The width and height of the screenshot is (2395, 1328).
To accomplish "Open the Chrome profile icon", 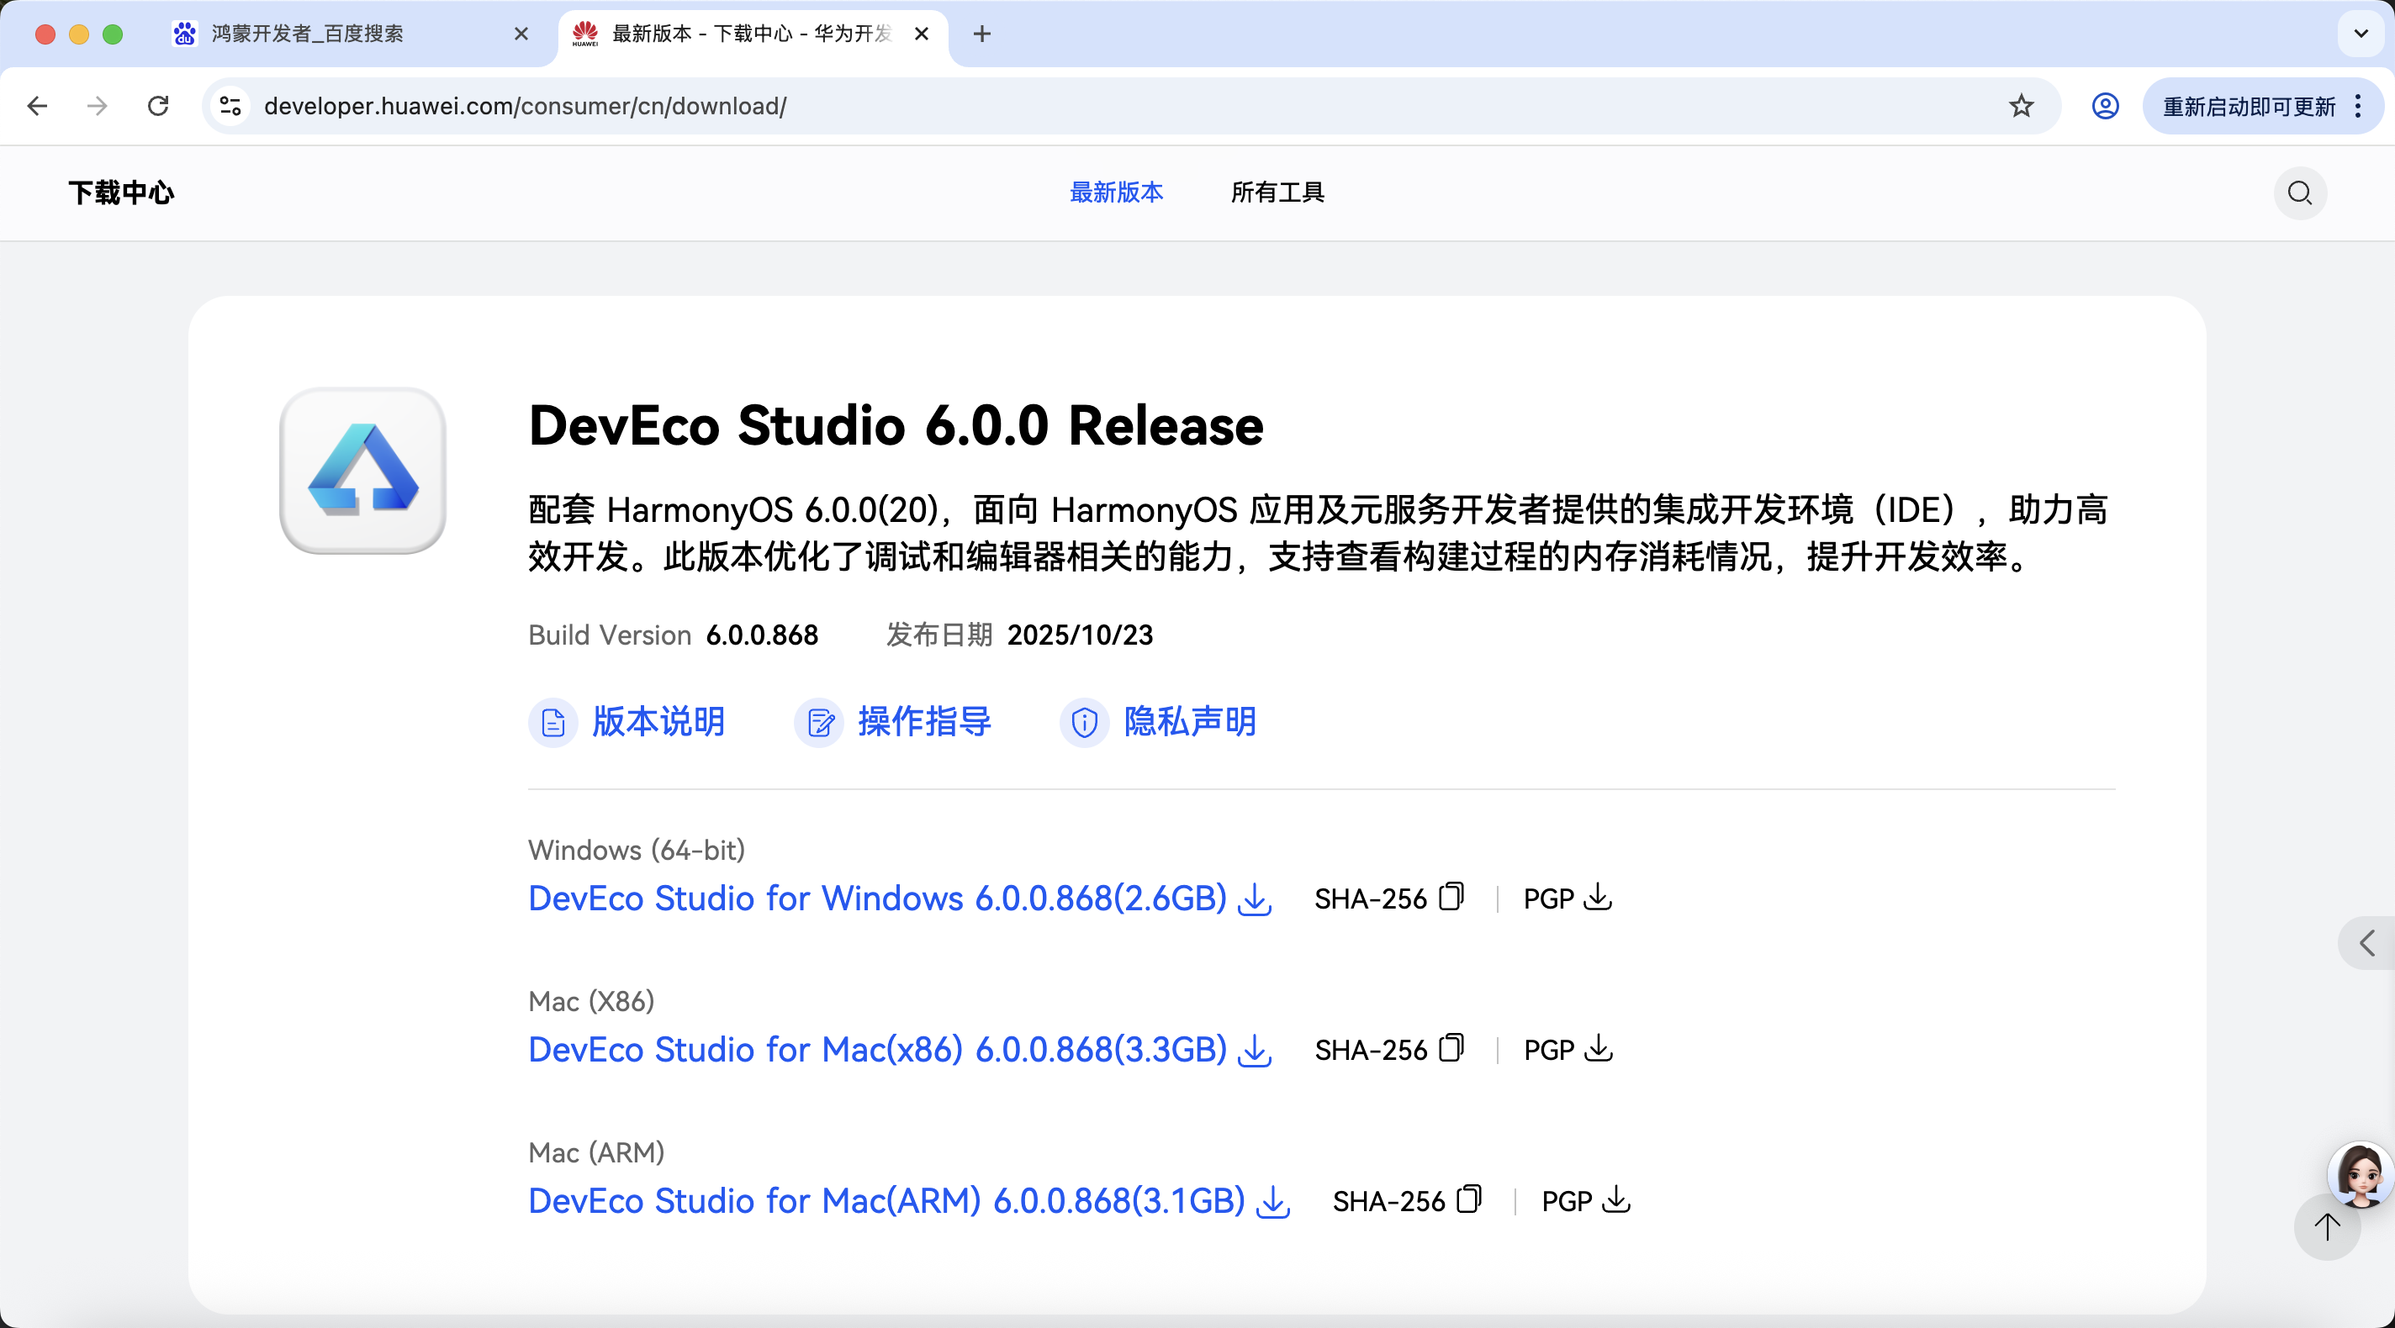I will (x=2105, y=106).
